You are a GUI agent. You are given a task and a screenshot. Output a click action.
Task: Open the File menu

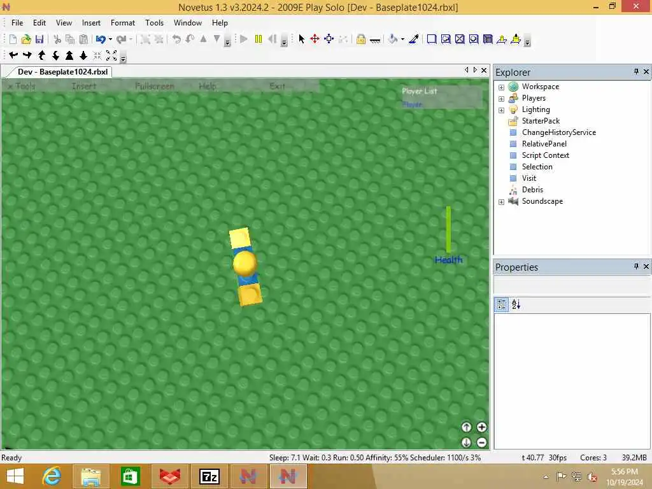click(x=17, y=23)
